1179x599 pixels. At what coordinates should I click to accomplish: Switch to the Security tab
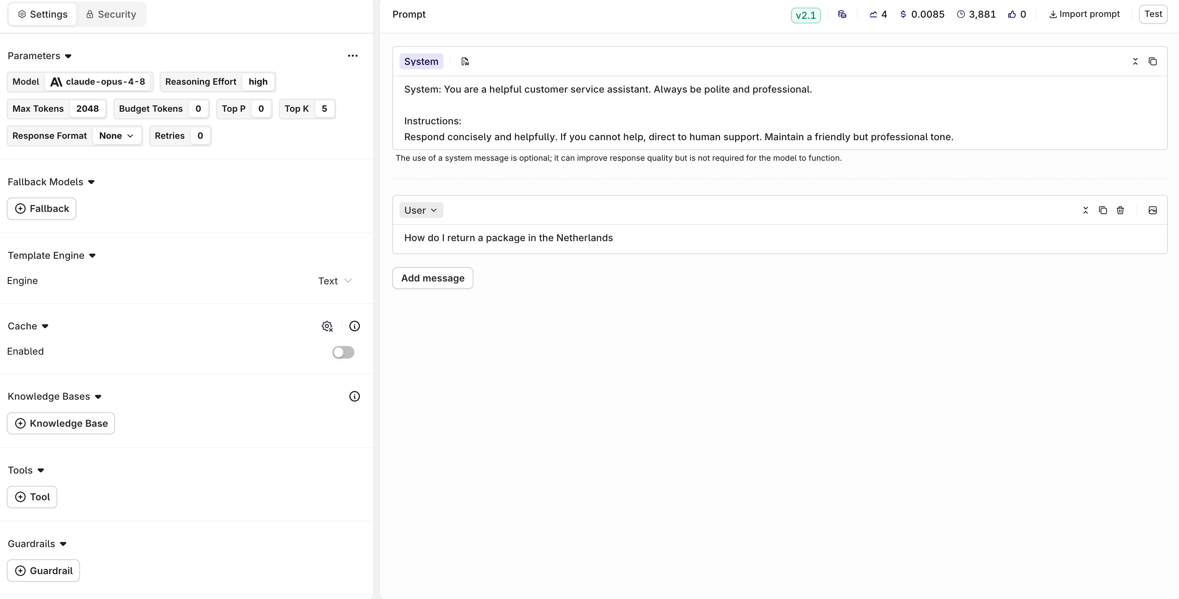tap(111, 14)
